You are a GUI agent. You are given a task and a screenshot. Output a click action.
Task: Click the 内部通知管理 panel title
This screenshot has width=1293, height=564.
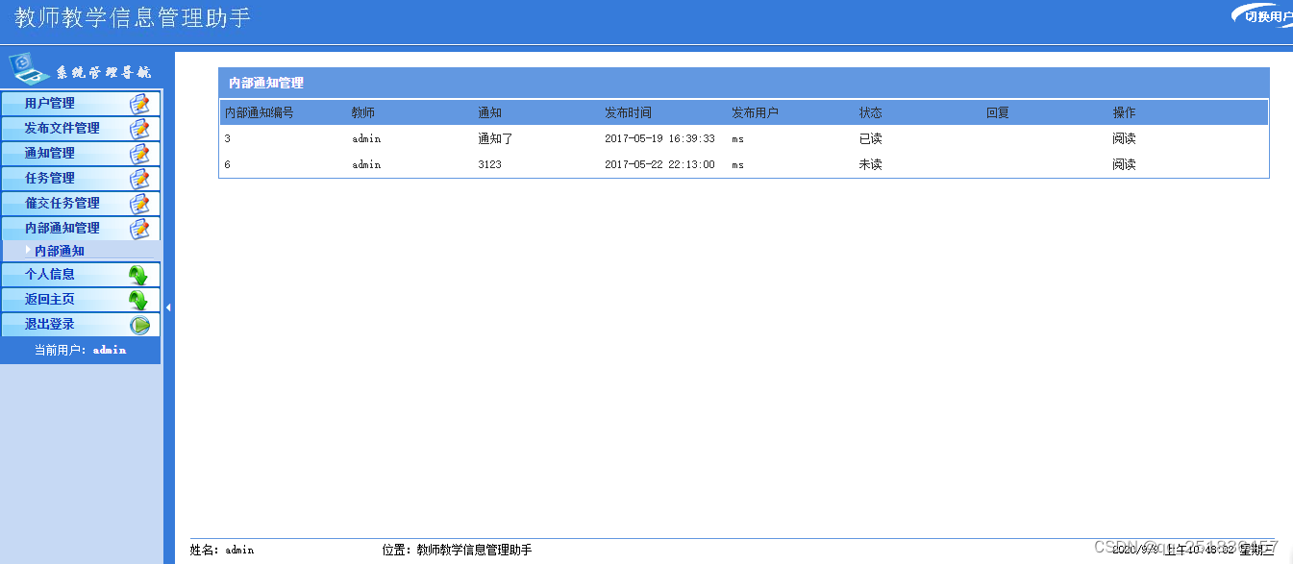point(266,84)
